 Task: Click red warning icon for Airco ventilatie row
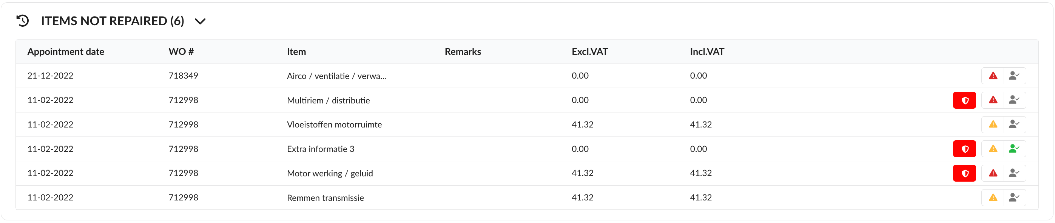click(993, 76)
